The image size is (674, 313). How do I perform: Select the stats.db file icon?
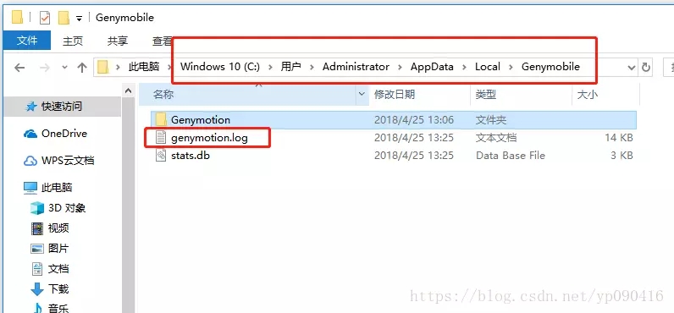click(x=161, y=155)
